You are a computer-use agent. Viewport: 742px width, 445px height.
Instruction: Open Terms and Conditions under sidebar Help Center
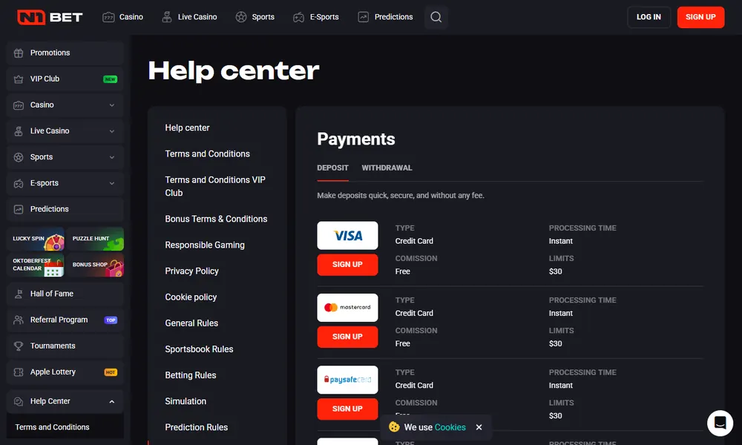[x=52, y=427]
